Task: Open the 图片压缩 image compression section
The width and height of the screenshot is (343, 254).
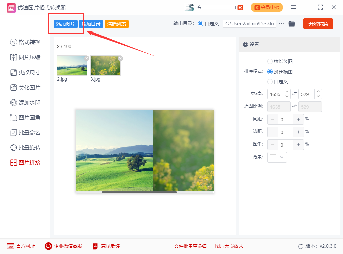Action: 25,57
